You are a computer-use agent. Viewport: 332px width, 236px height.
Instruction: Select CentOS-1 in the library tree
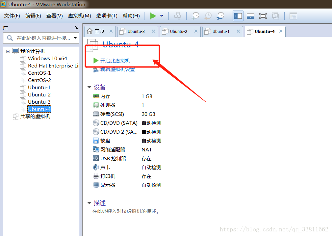point(39,73)
